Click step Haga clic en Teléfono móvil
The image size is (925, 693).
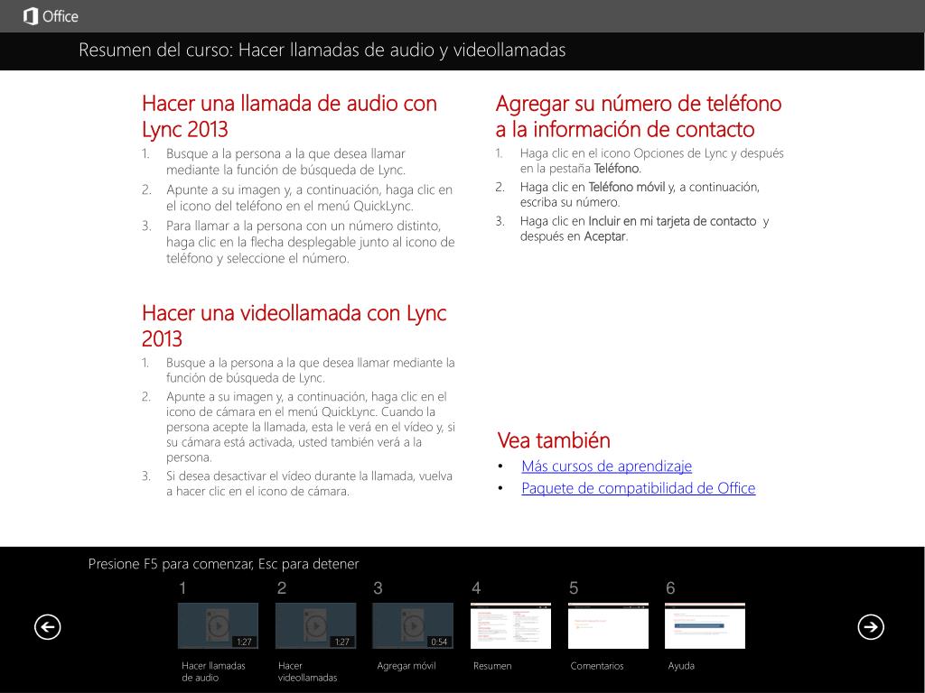[x=640, y=195]
